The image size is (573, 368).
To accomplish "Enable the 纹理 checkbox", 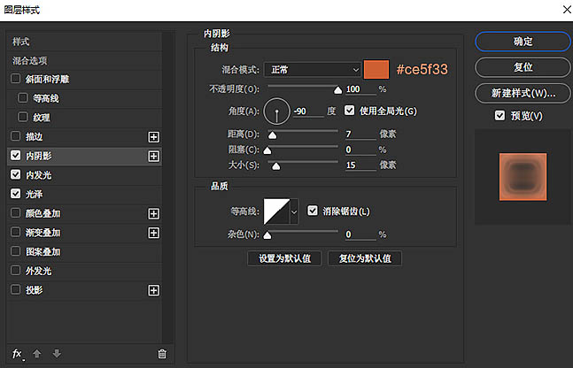I will pos(23,117).
